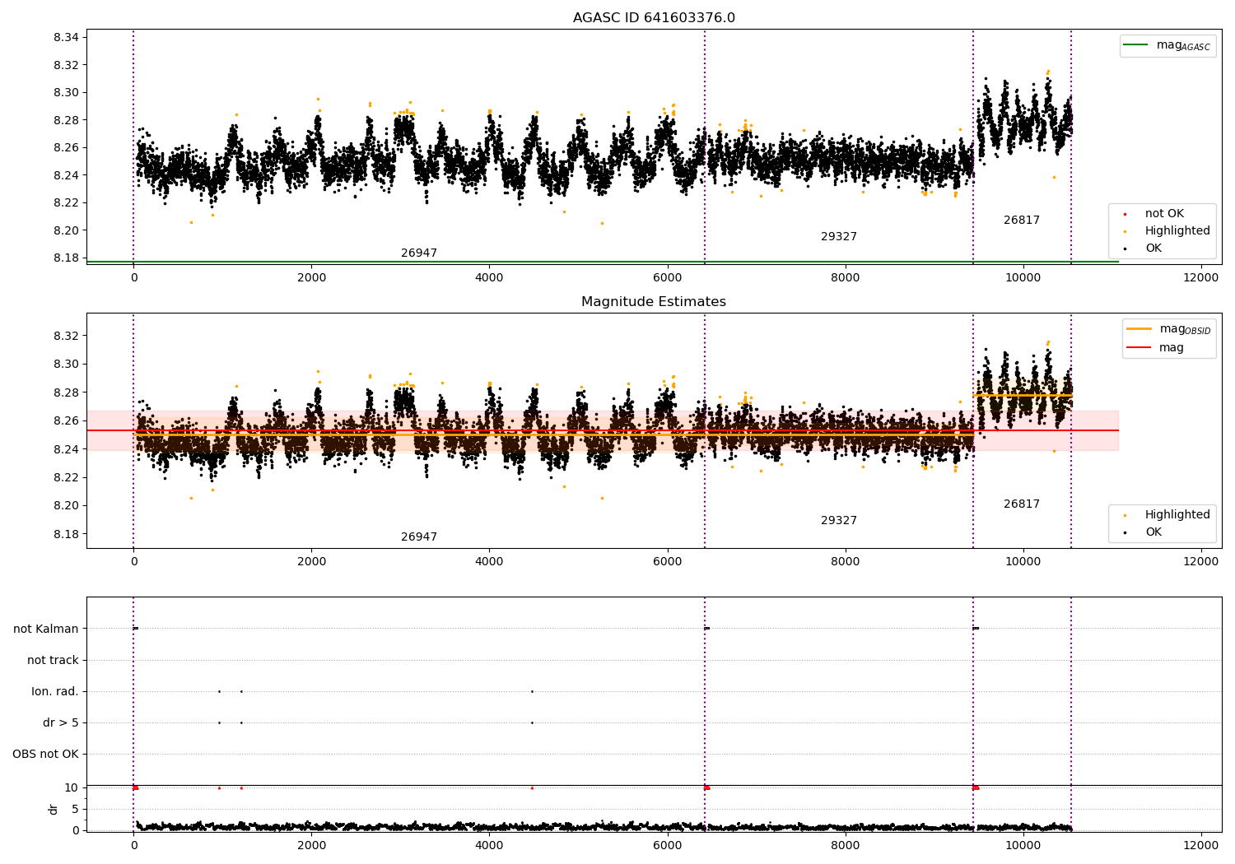Click the 'dr > 5' axis label

point(61,722)
